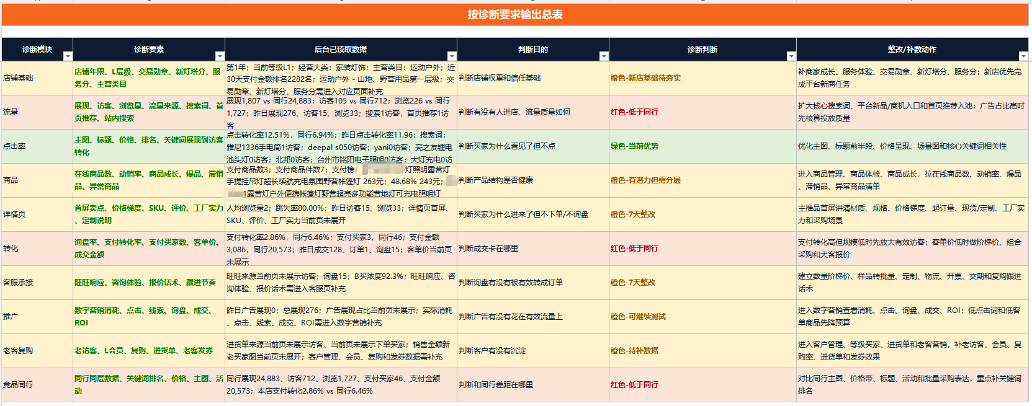Open the filter dropdown for 诊断模块 column
This screenshot has width=1032, height=406.
(x=68, y=56)
